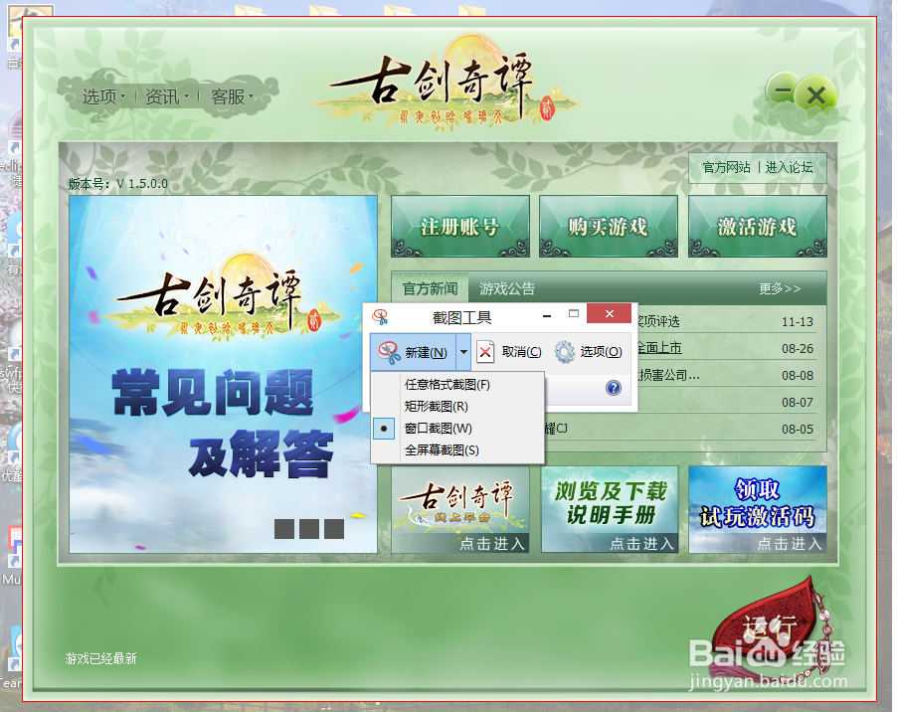
Task: Select the second banner slide indicator square
Action: [309, 529]
